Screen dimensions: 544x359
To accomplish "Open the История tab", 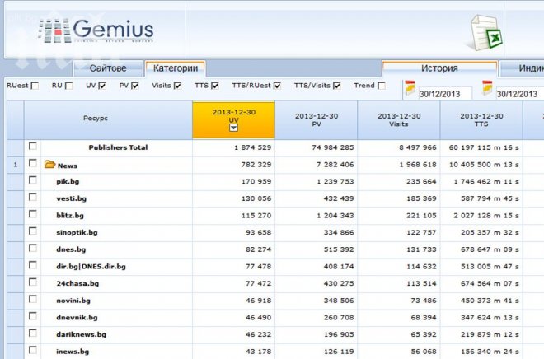I will (439, 68).
